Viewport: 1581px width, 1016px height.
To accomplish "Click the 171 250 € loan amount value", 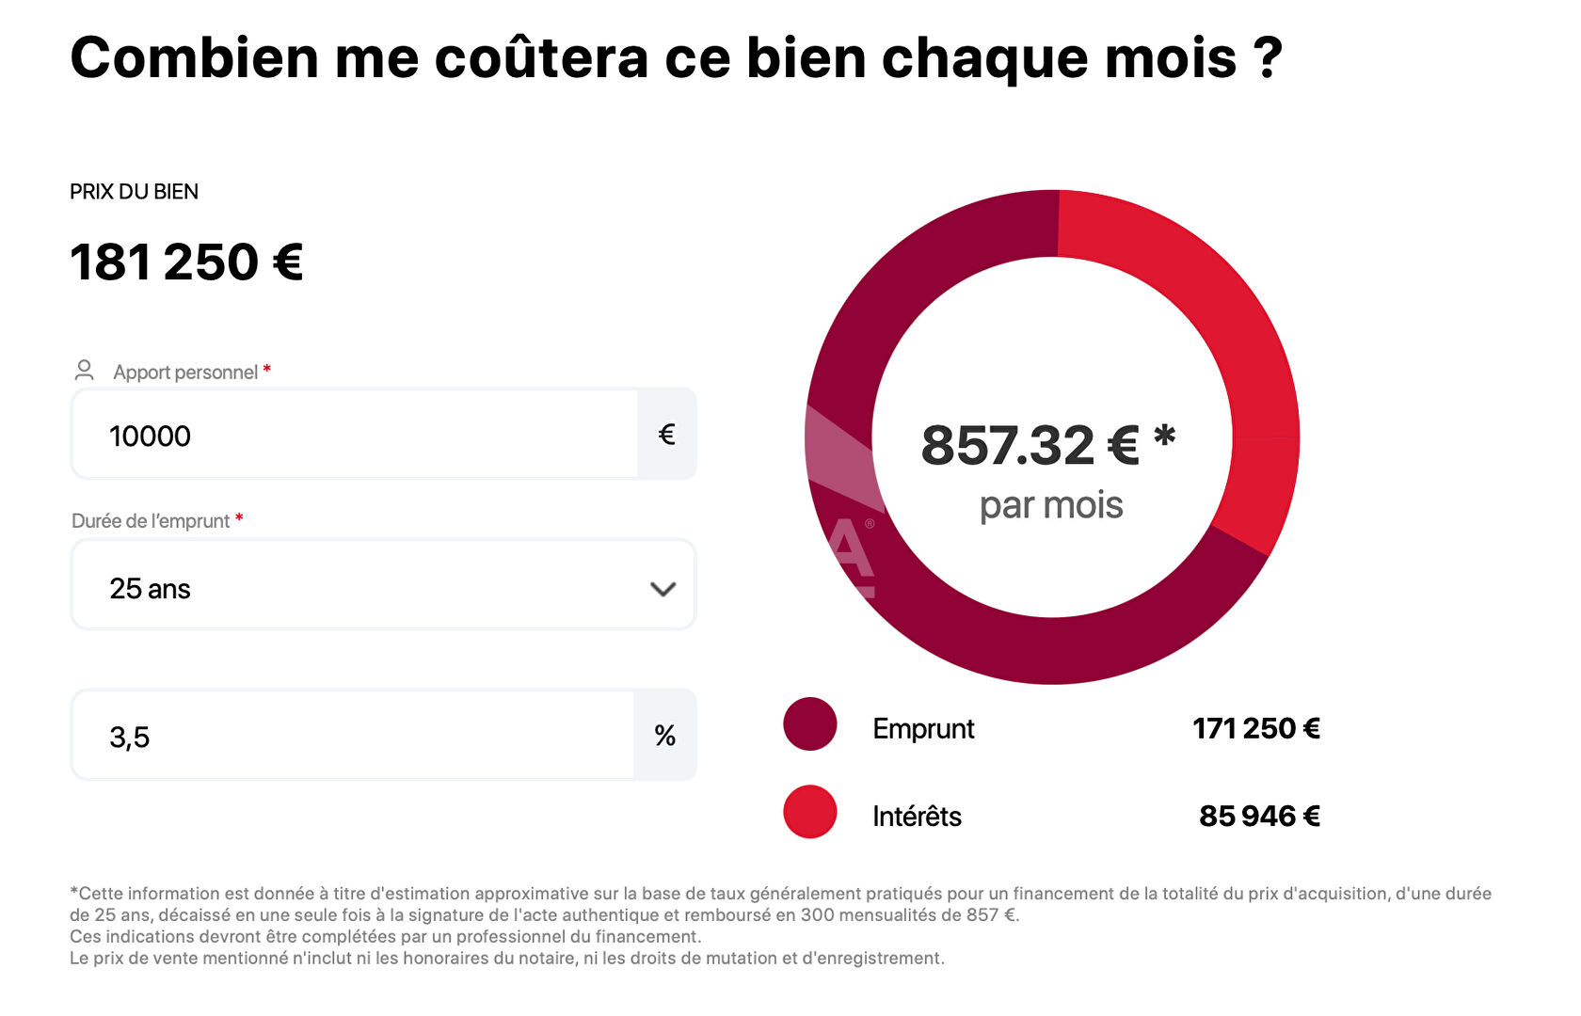I will pyautogui.click(x=1255, y=728).
